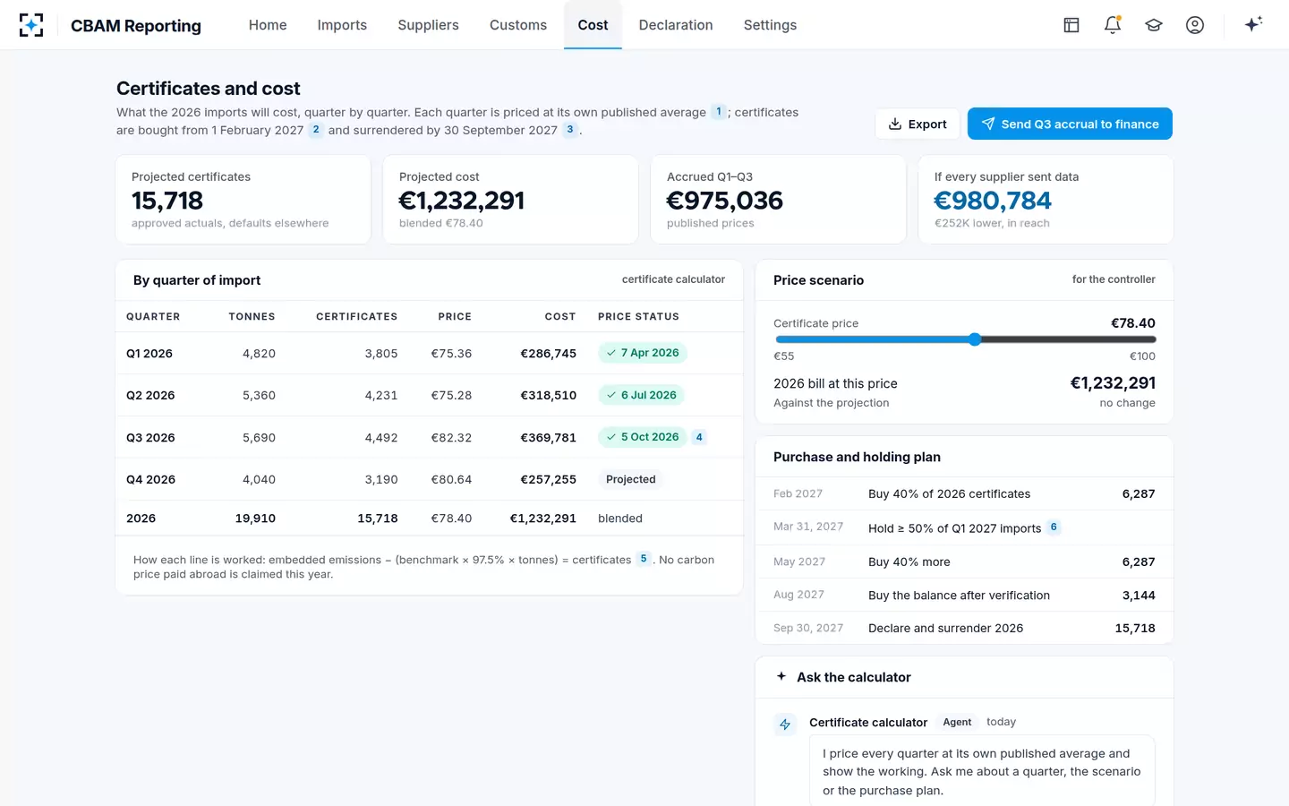Open footnote reference 3 marker

(x=570, y=130)
